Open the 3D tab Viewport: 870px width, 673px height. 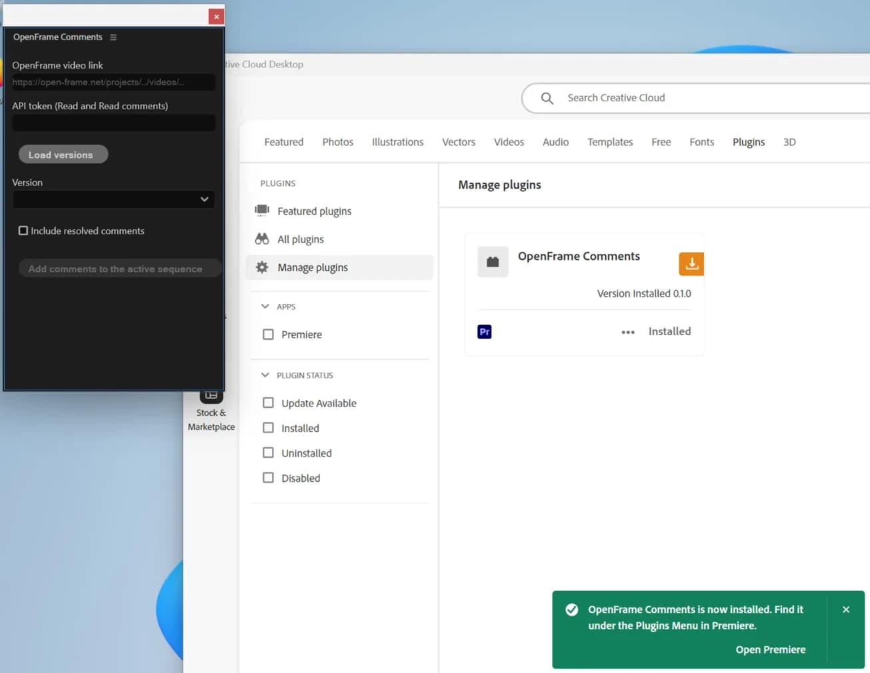[789, 142]
